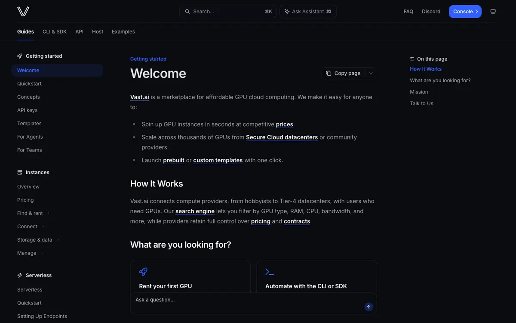Follow the contracts link
This screenshot has height=323, width=516.
click(297, 221)
